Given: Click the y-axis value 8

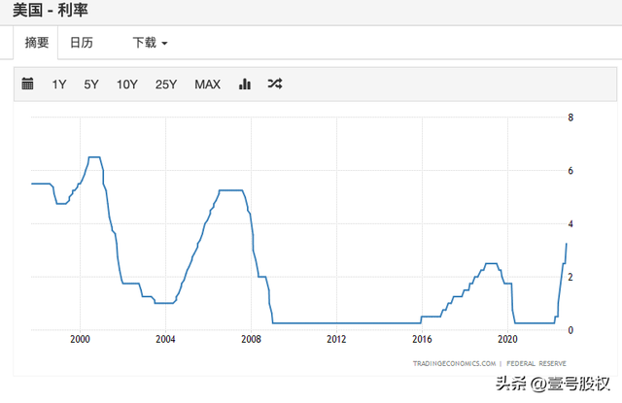Looking at the screenshot, I should coord(570,118).
